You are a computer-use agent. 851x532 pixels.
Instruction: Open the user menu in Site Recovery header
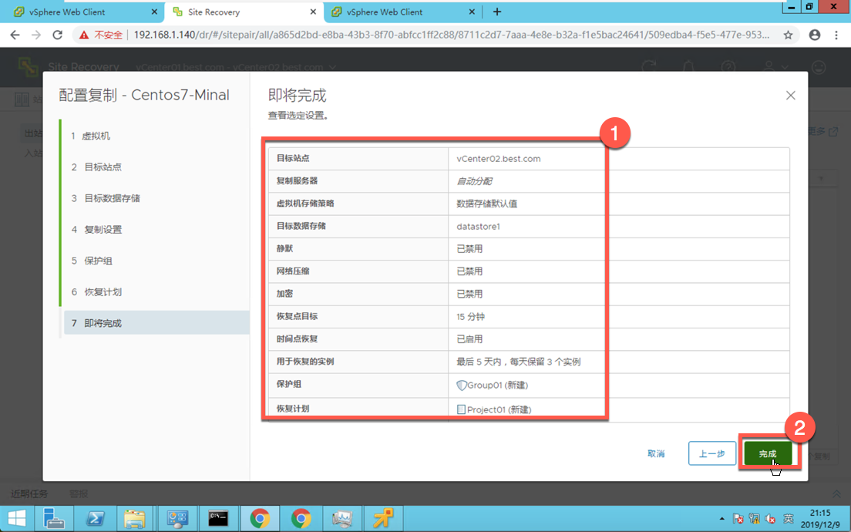tap(775, 67)
